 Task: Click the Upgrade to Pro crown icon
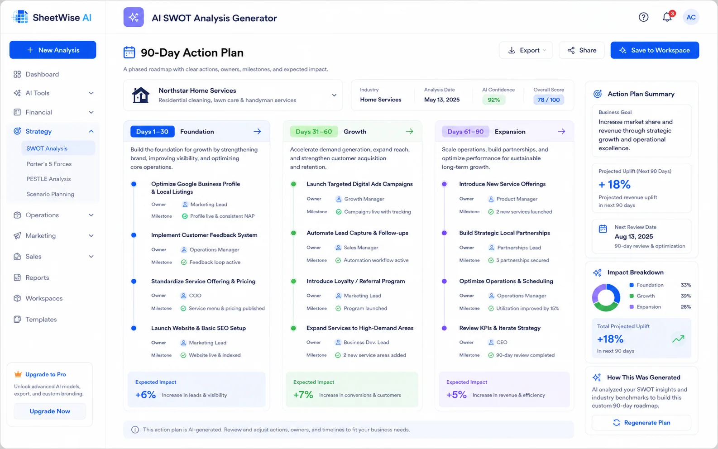tap(18, 374)
